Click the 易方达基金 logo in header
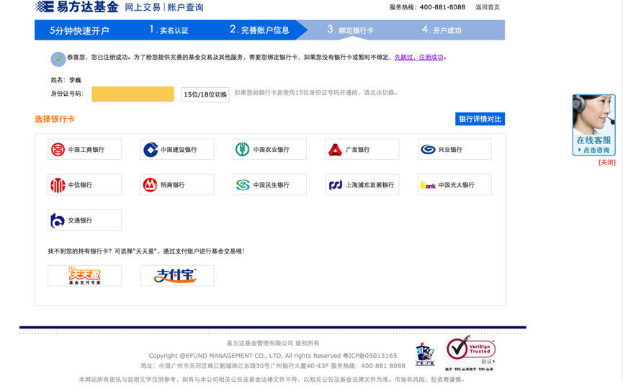Screen dimensions: 623x389 [76, 6]
